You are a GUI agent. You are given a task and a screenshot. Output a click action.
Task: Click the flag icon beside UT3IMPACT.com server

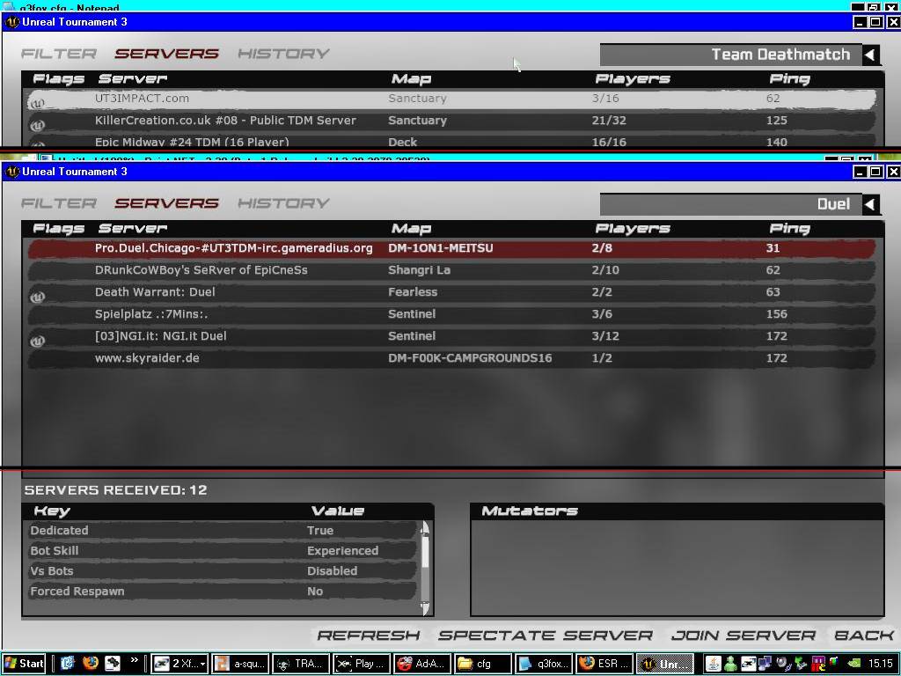pos(37,102)
